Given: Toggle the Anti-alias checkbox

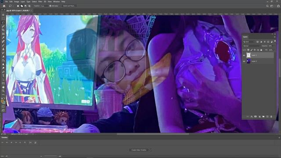Looking at the screenshot, I should [50, 6].
